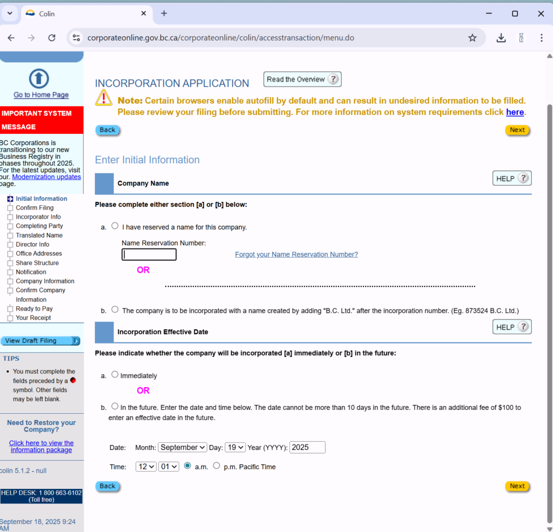
Task: Click the site information icon in address bar
Action: pos(76,38)
